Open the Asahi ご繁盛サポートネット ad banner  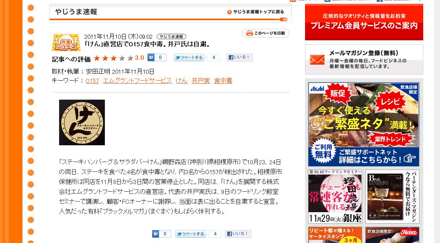pyautogui.click(x=364, y=125)
